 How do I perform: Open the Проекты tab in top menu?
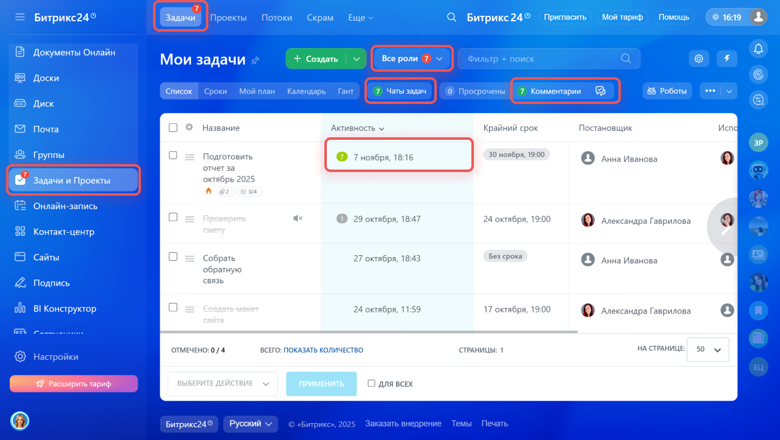228,18
